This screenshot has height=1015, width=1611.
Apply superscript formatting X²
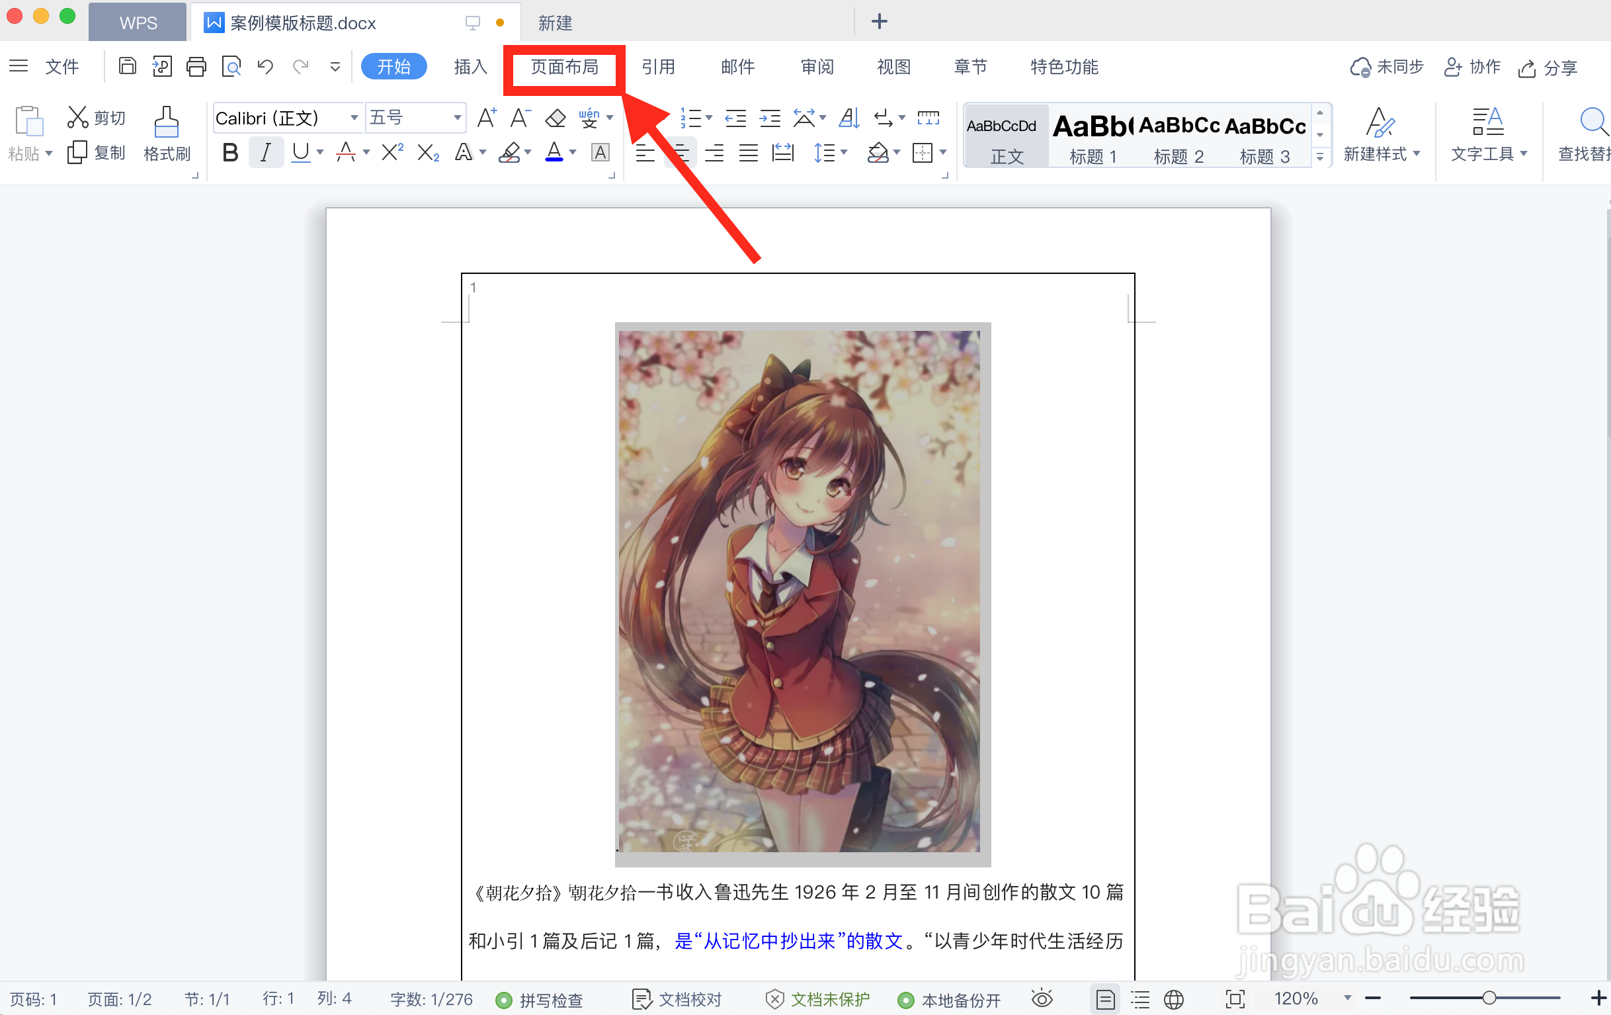(x=391, y=152)
